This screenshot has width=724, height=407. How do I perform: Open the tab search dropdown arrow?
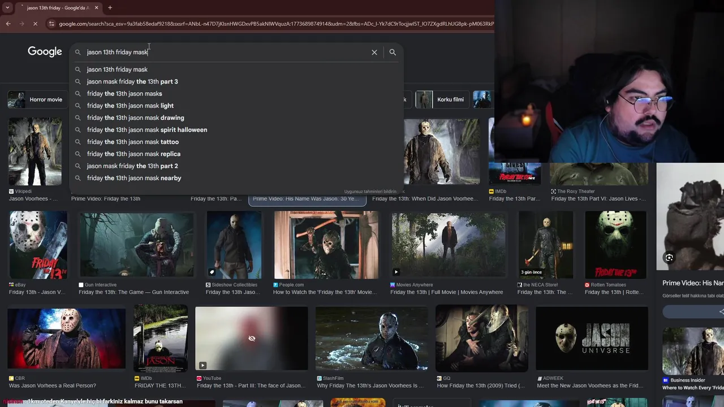pos(7,8)
